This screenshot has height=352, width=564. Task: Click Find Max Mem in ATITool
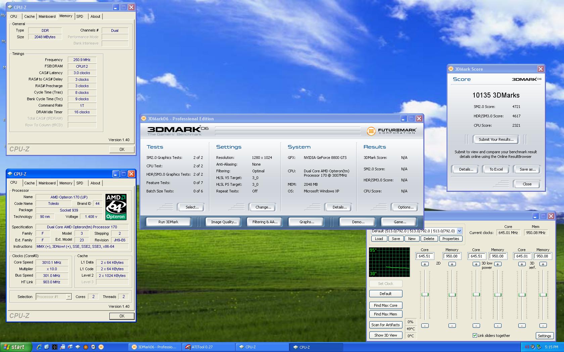click(386, 314)
